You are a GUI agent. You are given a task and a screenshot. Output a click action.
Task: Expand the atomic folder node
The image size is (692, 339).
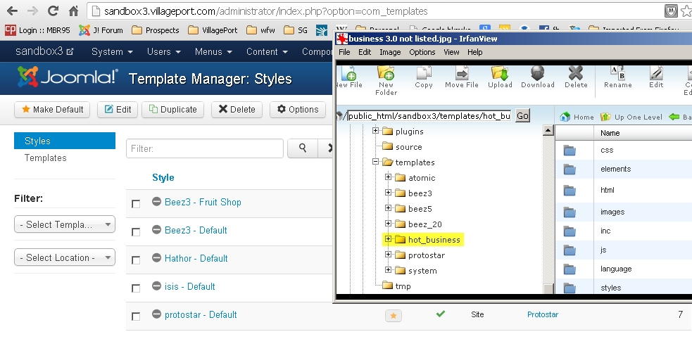pyautogui.click(x=389, y=177)
